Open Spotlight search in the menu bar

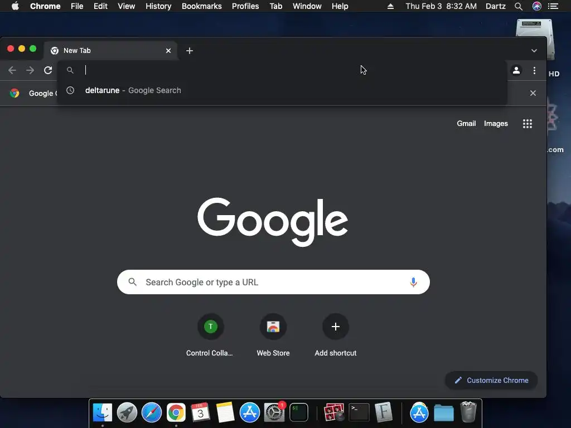(x=519, y=6)
